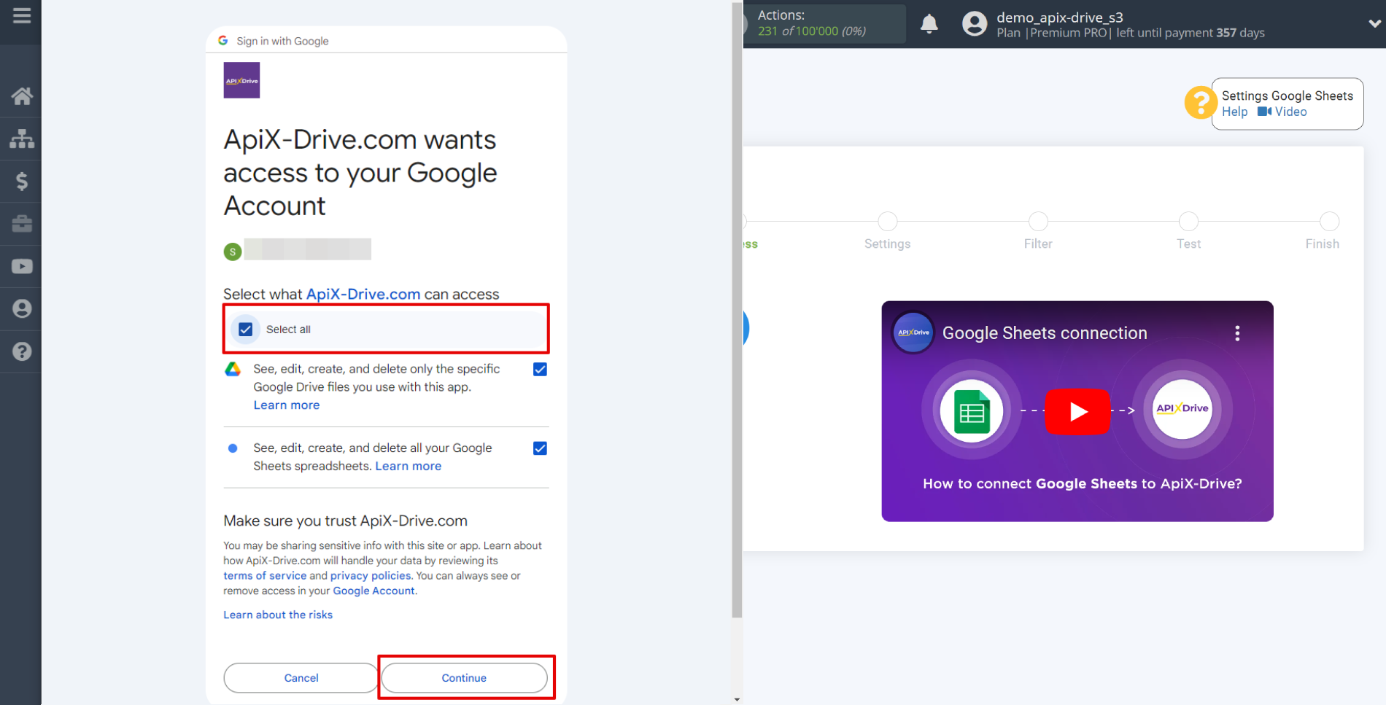Open briefcase services icon in sidebar
The height and width of the screenshot is (705, 1386).
pyautogui.click(x=22, y=223)
